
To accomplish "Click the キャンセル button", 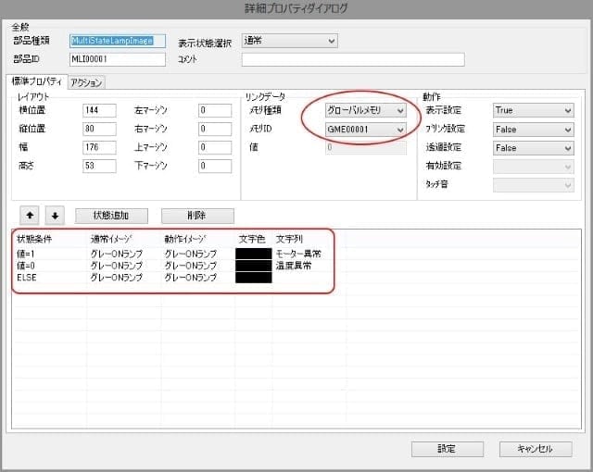I will tap(535, 449).
